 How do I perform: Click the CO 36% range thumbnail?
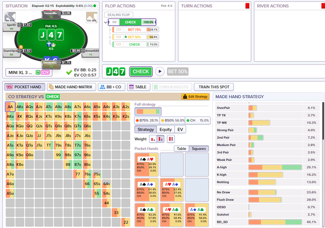(x=91, y=17)
